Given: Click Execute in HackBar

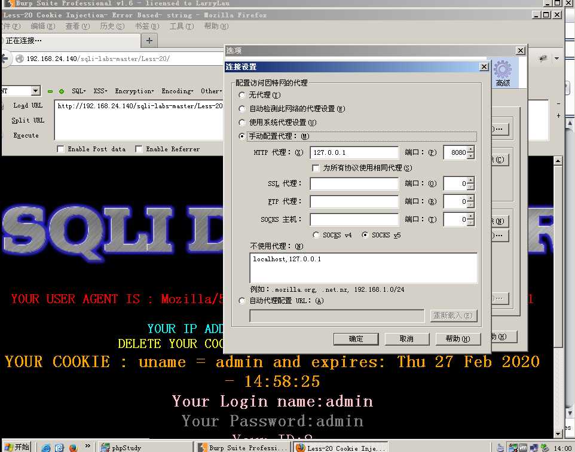Looking at the screenshot, I should coord(26,135).
